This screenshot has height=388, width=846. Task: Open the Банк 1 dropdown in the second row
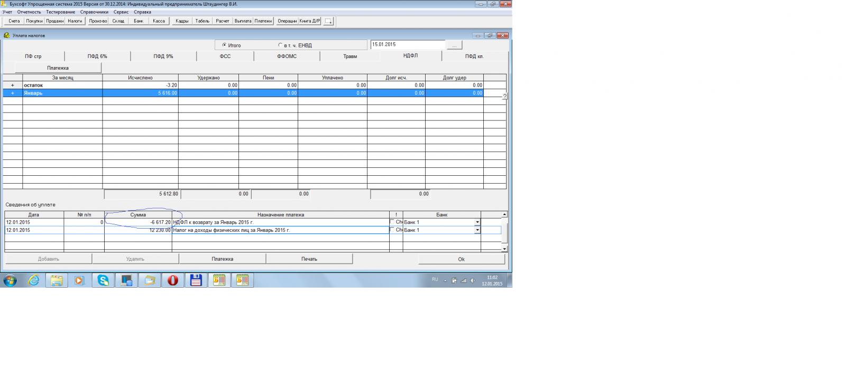(477, 230)
